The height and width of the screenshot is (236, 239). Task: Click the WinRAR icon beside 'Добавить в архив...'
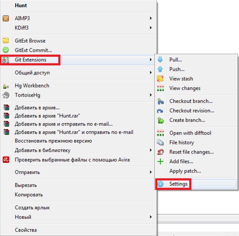click(6, 107)
